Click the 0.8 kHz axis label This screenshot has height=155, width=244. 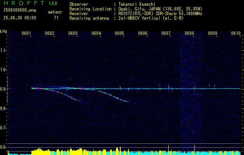(x=3, y=108)
